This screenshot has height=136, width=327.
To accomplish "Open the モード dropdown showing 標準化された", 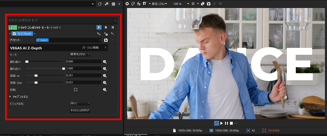I will click(80, 54).
